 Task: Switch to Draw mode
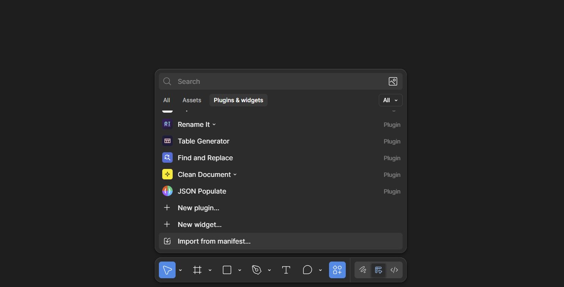click(x=363, y=270)
